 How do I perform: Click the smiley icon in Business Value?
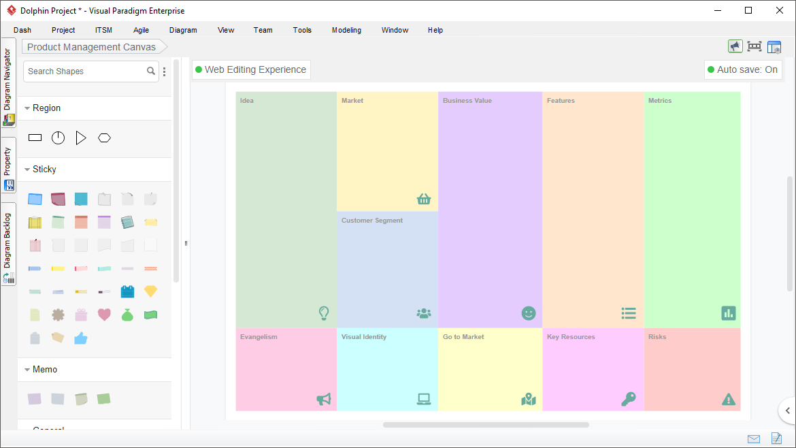click(x=529, y=313)
